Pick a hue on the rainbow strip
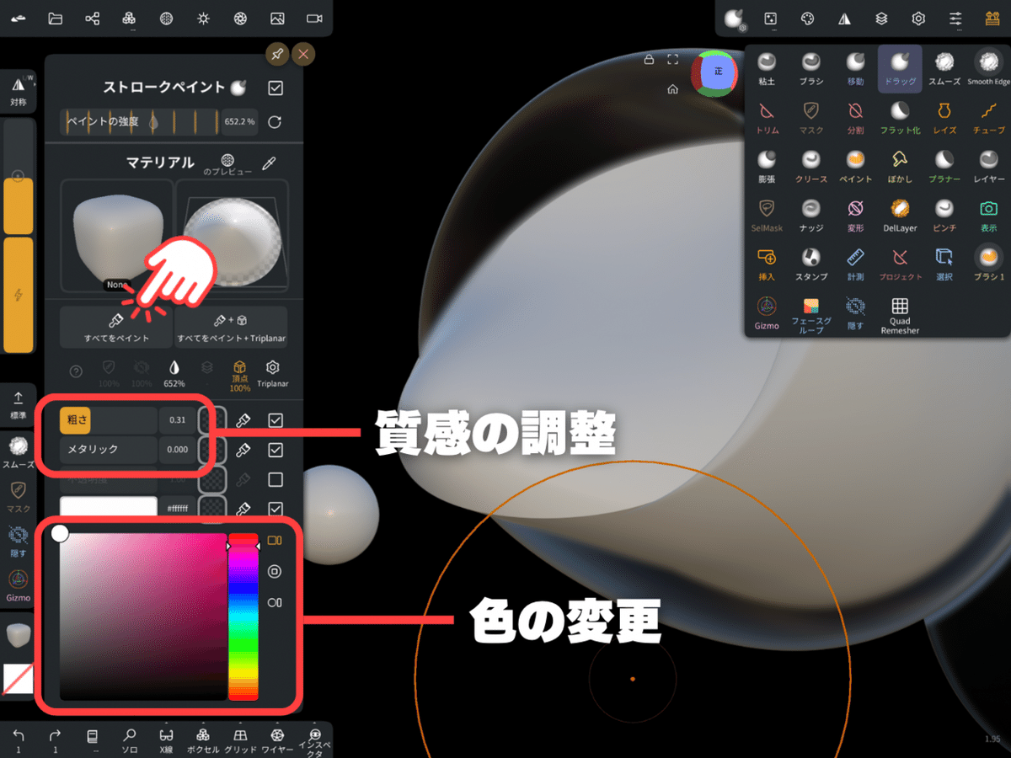 point(243,617)
